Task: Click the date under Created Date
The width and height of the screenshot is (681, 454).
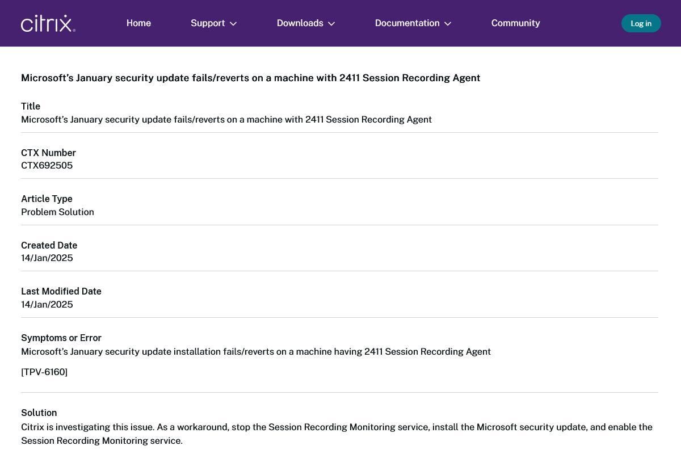Action: pyautogui.click(x=47, y=258)
